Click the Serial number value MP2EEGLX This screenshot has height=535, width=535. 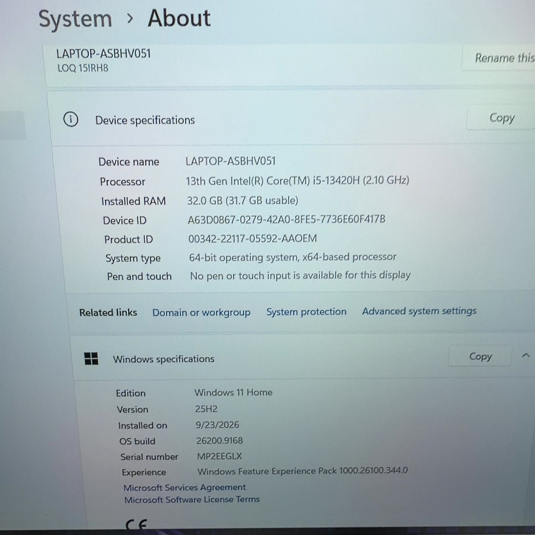pyautogui.click(x=219, y=456)
